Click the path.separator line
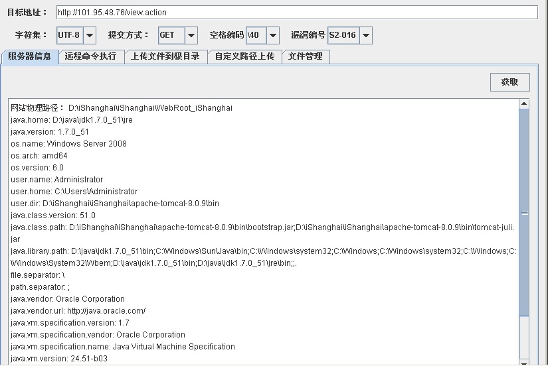 tap(40, 287)
